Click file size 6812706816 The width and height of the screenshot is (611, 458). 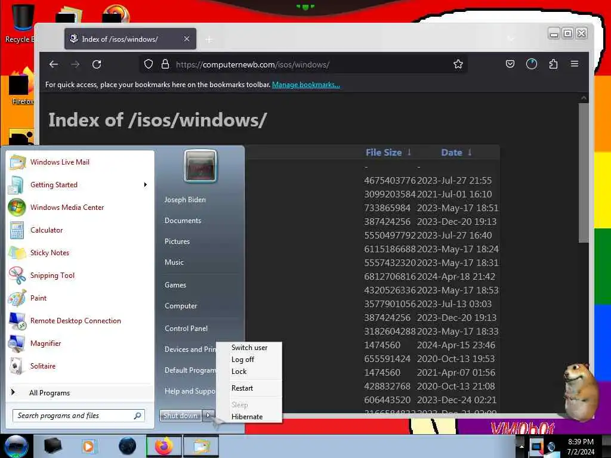coord(390,276)
